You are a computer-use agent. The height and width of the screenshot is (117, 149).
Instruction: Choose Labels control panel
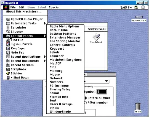click(65, 52)
